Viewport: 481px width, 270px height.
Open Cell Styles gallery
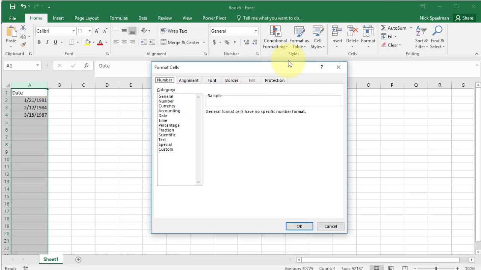pos(318,37)
